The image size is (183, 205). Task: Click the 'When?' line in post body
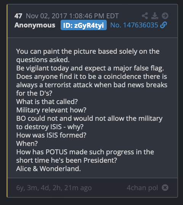click(x=27, y=143)
